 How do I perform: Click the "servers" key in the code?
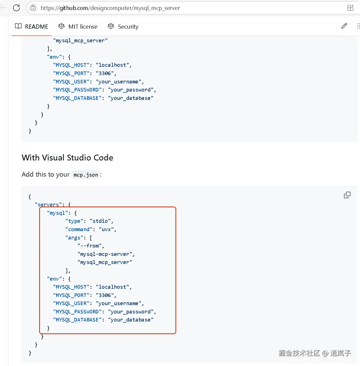(x=48, y=205)
